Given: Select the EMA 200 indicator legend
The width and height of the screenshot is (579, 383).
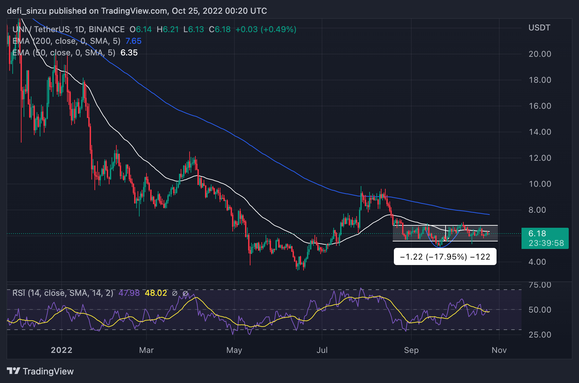Looking at the screenshot, I should 66,41.
